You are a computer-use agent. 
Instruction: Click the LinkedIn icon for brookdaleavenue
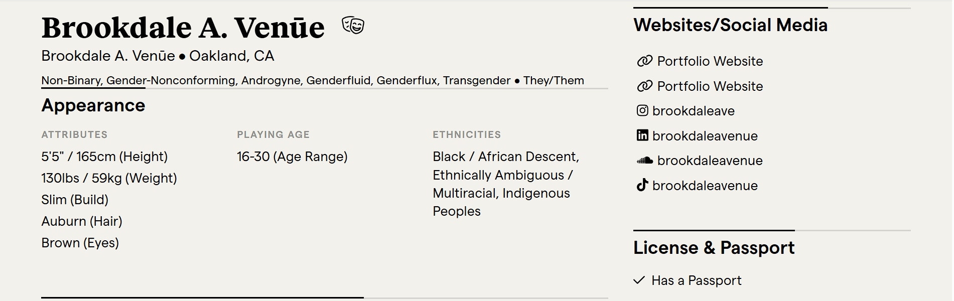pos(642,135)
